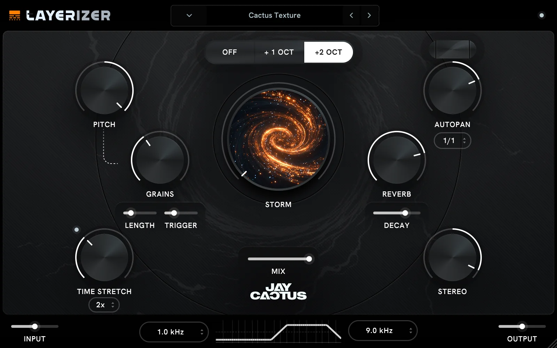Select the +2 OCT option
Image resolution: width=557 pixels, height=348 pixels.
[x=328, y=52]
